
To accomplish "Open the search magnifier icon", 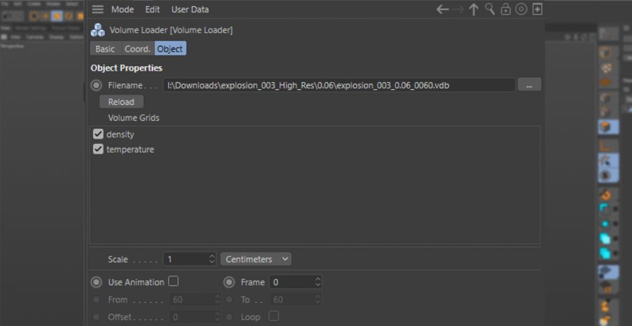I will click(490, 9).
